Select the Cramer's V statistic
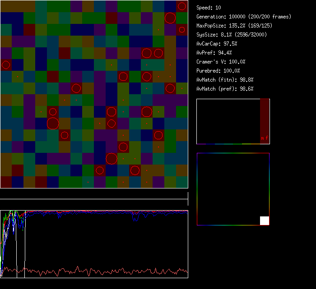The width and height of the screenshot is (316, 289). [x=221, y=62]
